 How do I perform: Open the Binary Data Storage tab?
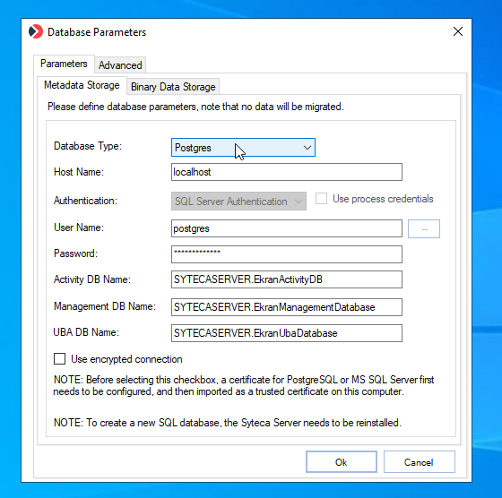tap(173, 87)
